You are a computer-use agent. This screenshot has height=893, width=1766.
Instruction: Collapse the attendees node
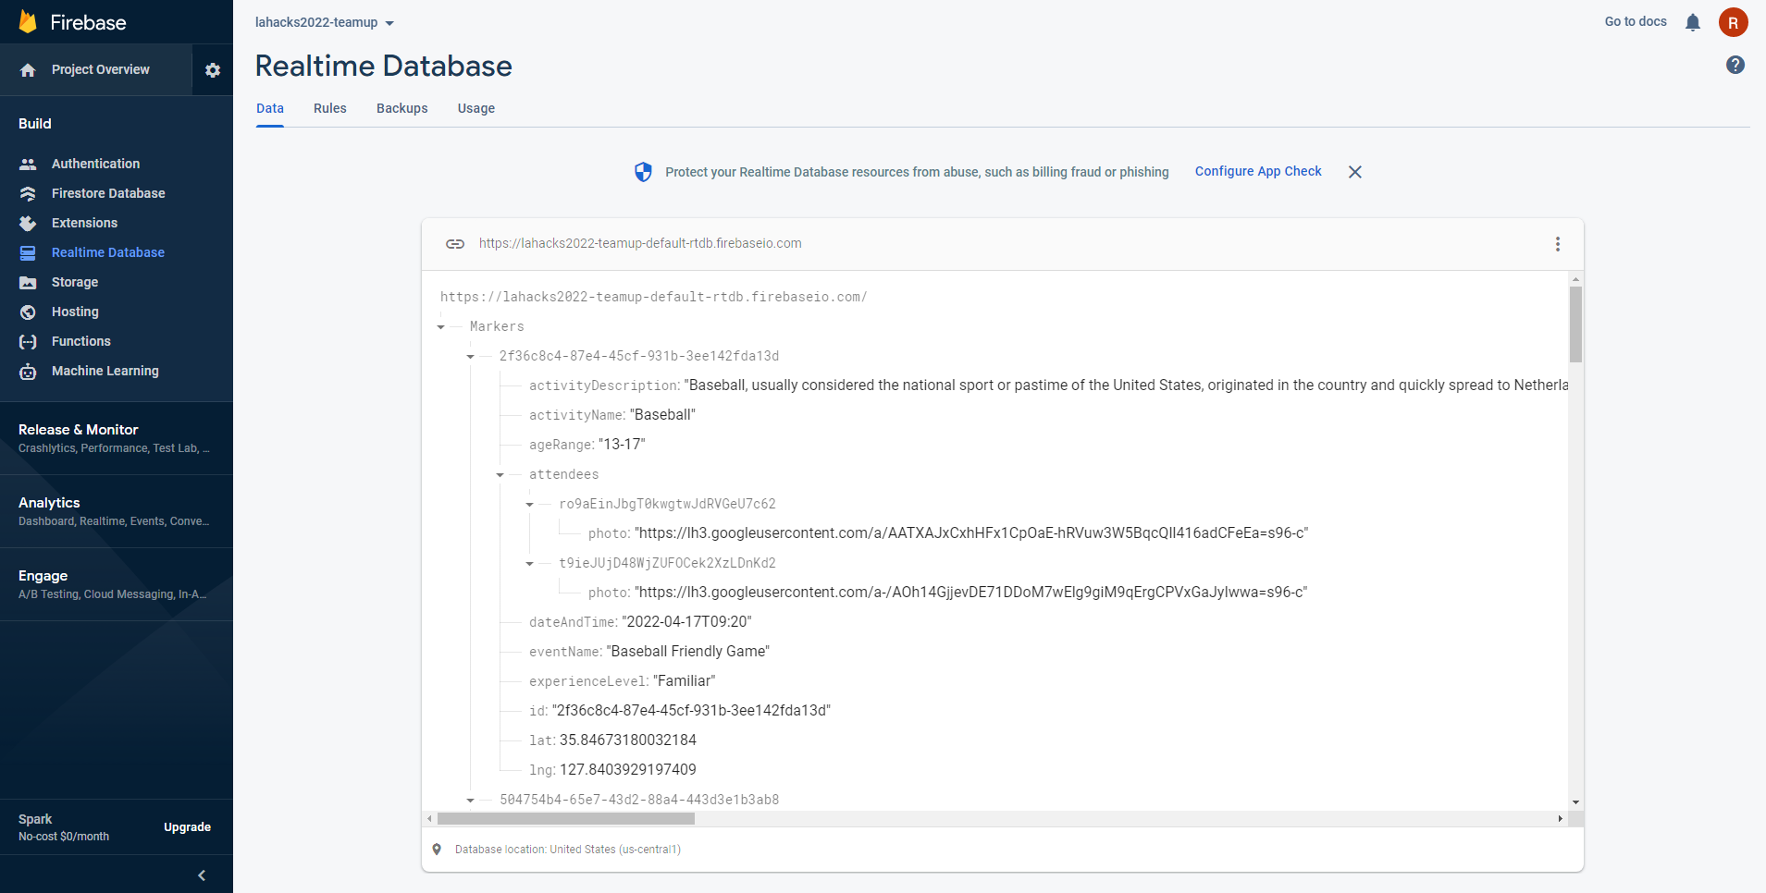point(500,475)
